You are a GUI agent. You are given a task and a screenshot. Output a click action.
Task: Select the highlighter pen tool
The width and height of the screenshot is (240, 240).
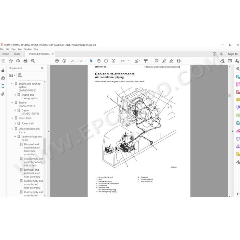click(164, 61)
